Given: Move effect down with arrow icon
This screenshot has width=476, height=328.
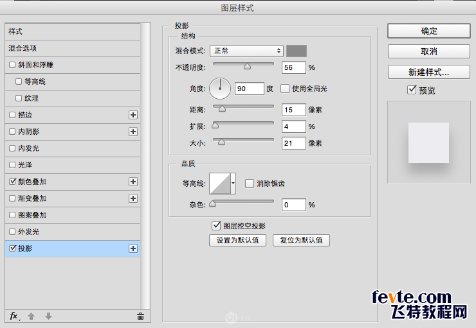Looking at the screenshot, I should pyautogui.click(x=48, y=316).
